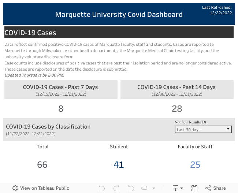Click the COVID-19 Cases - Past 7 Days header
This screenshot has width=238, height=193.
point(61,87)
